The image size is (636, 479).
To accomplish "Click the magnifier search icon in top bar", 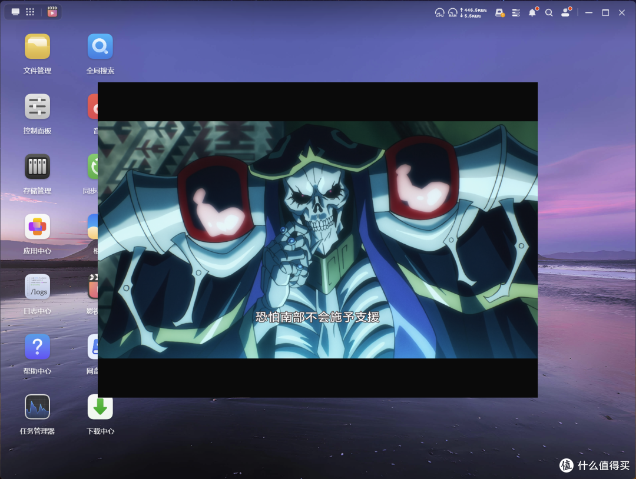I will coord(549,12).
